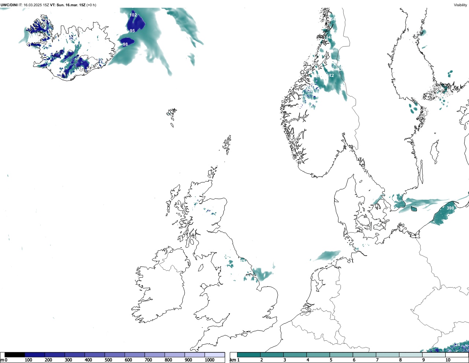Select the 500–600 m legend color block
This screenshot has height=363, width=469.
pyautogui.click(x=115, y=355)
